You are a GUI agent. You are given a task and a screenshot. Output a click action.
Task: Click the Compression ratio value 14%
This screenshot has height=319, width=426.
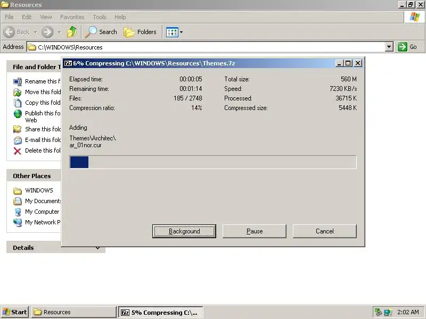point(196,108)
